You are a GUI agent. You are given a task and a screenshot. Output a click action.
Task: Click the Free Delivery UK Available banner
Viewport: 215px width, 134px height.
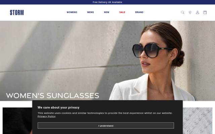[x=107, y=2]
